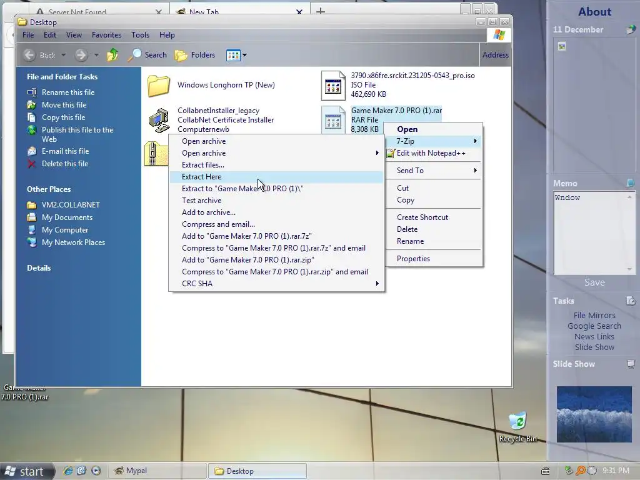Open Google Search link in sidebar

point(594,326)
